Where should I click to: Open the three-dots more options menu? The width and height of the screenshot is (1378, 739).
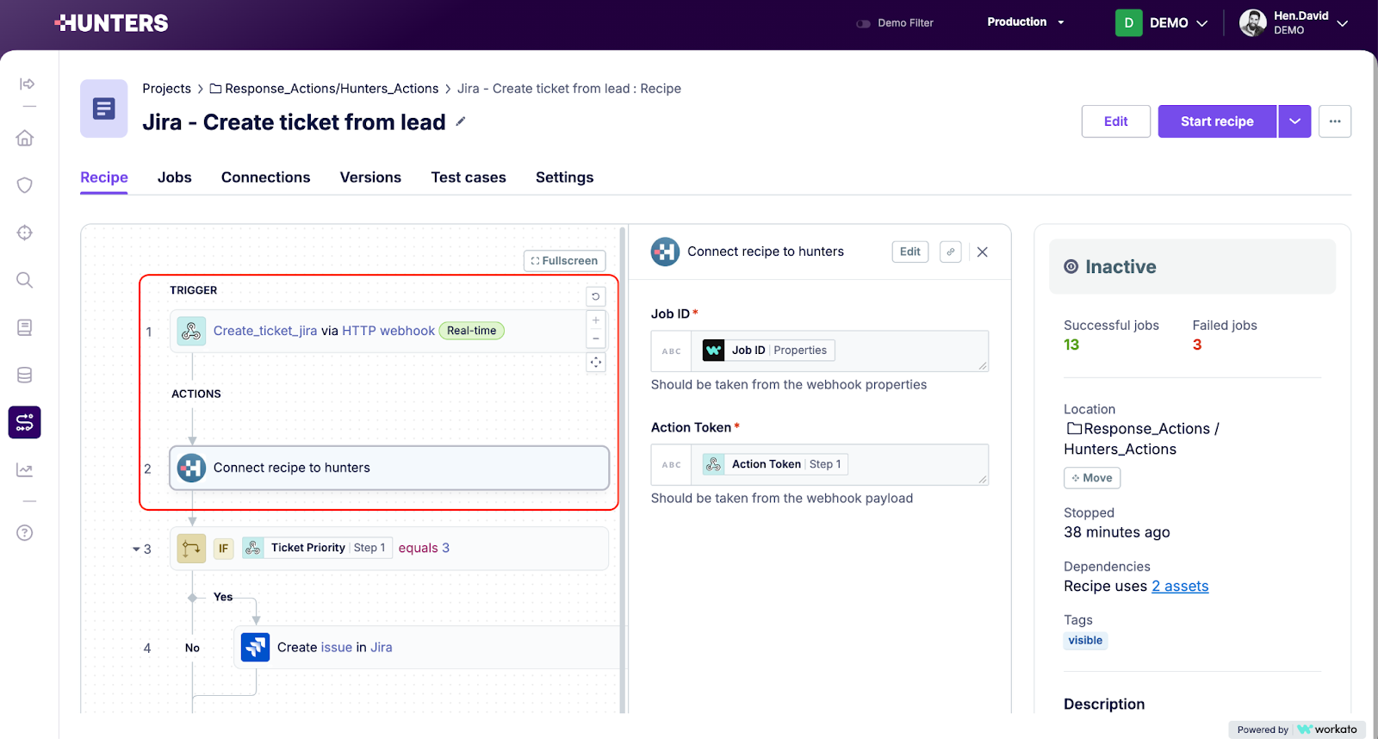pyautogui.click(x=1335, y=121)
